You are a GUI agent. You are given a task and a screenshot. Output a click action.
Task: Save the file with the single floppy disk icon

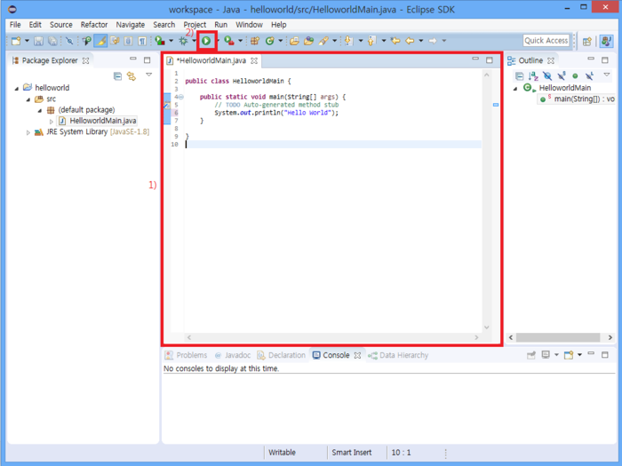coord(38,41)
